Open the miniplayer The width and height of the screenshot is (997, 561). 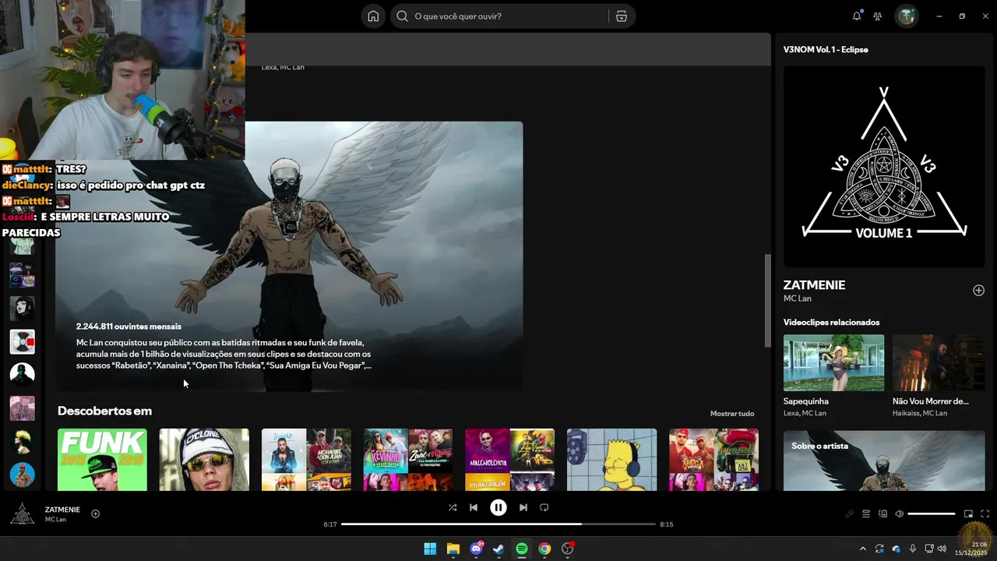(x=968, y=513)
